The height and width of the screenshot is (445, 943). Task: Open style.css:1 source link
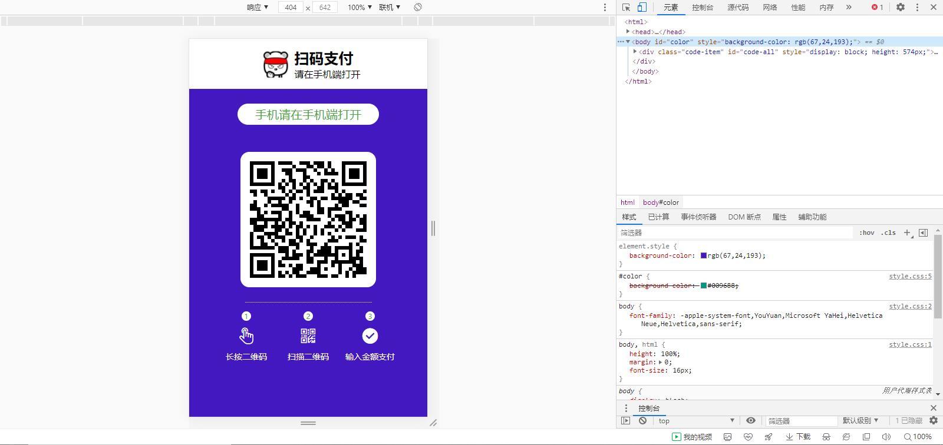pyautogui.click(x=910, y=344)
